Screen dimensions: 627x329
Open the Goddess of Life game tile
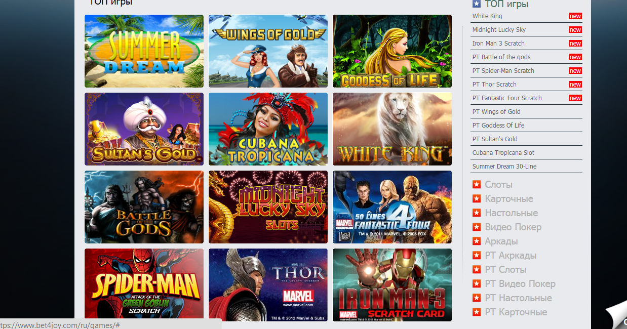point(392,51)
